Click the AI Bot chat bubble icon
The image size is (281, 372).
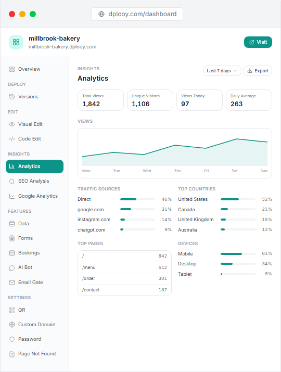[x=12, y=267]
